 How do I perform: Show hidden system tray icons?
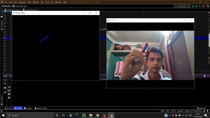[x=170, y=115]
